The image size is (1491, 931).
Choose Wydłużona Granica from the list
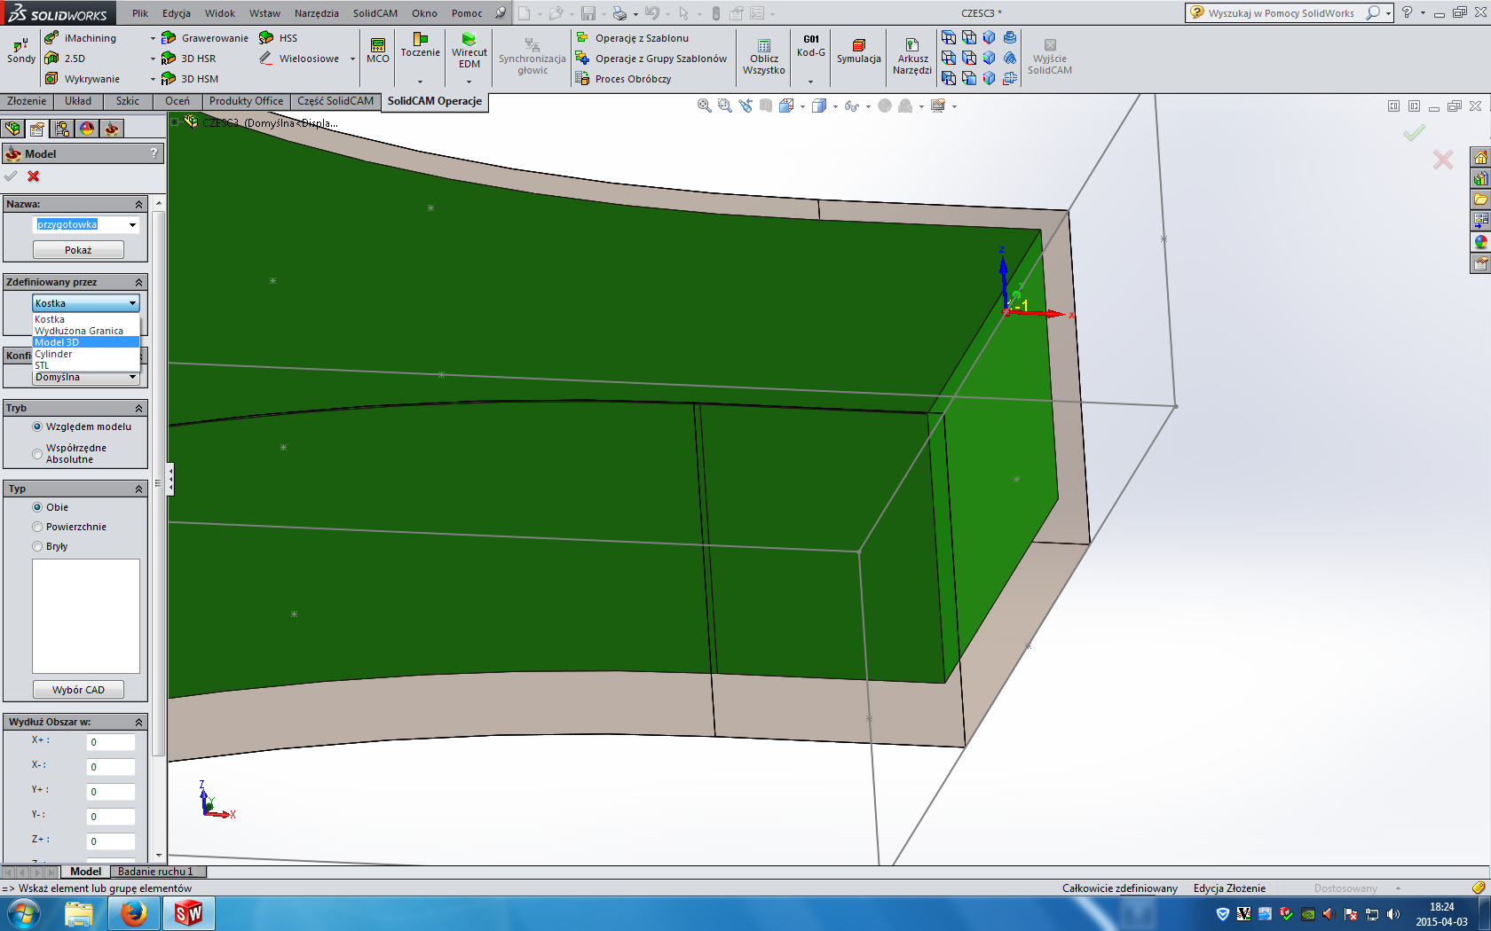point(86,331)
